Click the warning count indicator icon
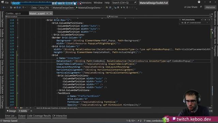This screenshot has width=218, height=123. click(x=21, y=108)
